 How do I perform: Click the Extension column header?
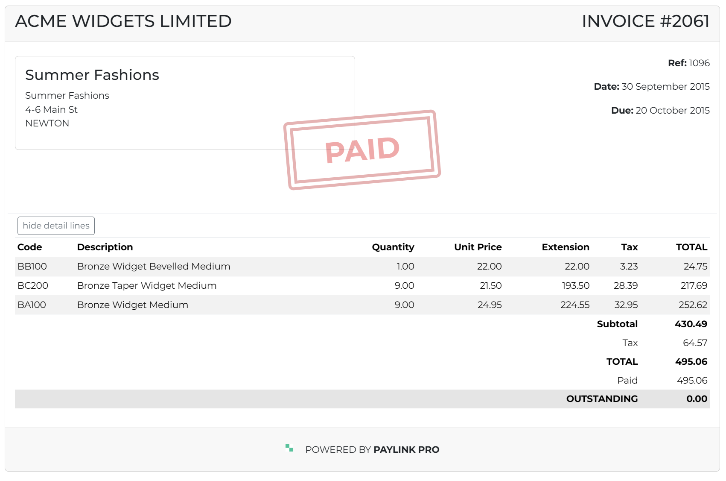[x=565, y=247]
